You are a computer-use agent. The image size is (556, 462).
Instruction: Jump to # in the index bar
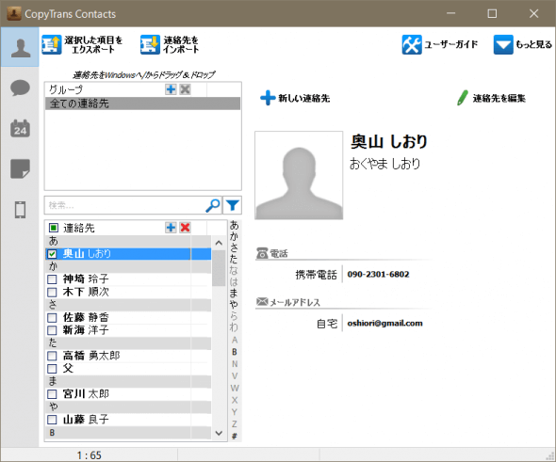(235, 437)
